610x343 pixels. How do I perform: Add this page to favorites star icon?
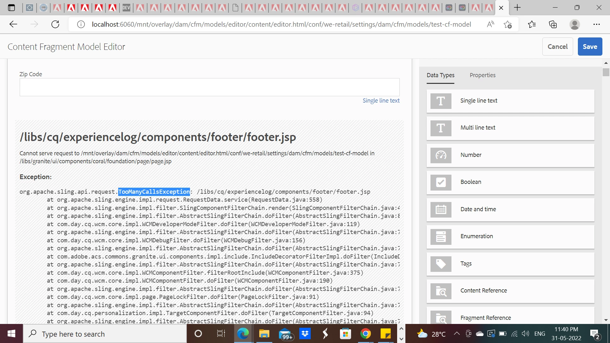pyautogui.click(x=507, y=24)
